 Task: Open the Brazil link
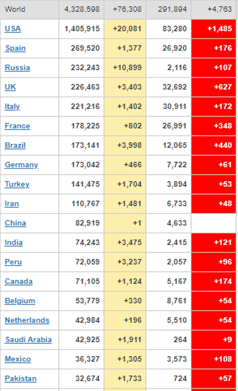point(15,146)
